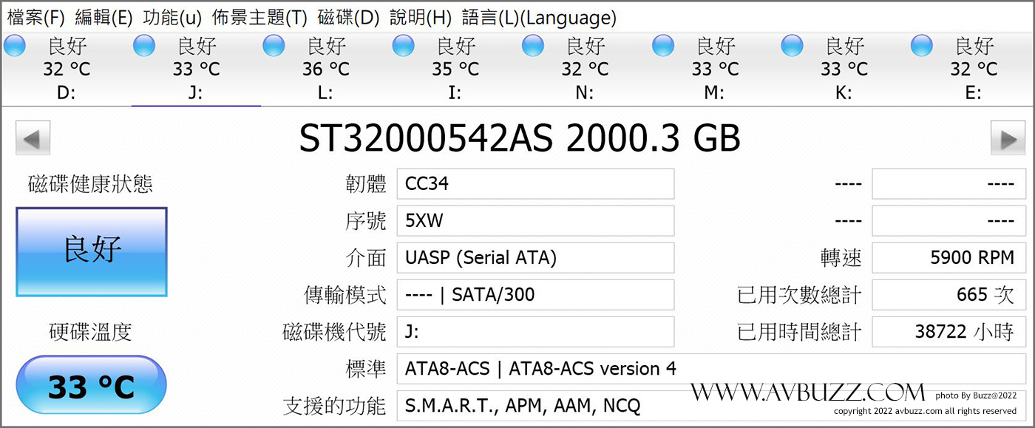Click the blue status orb for drive K:
The height and width of the screenshot is (428, 1035).
(x=793, y=46)
